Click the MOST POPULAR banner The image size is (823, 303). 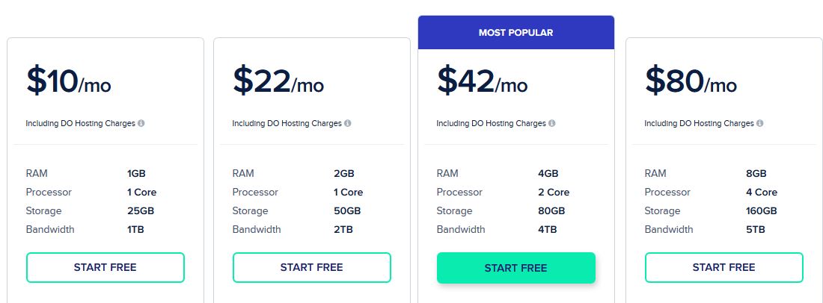[x=516, y=32]
